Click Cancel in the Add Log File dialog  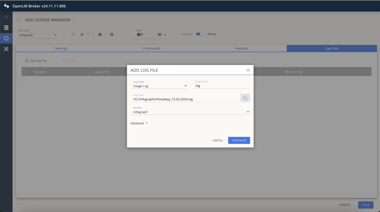click(x=218, y=140)
